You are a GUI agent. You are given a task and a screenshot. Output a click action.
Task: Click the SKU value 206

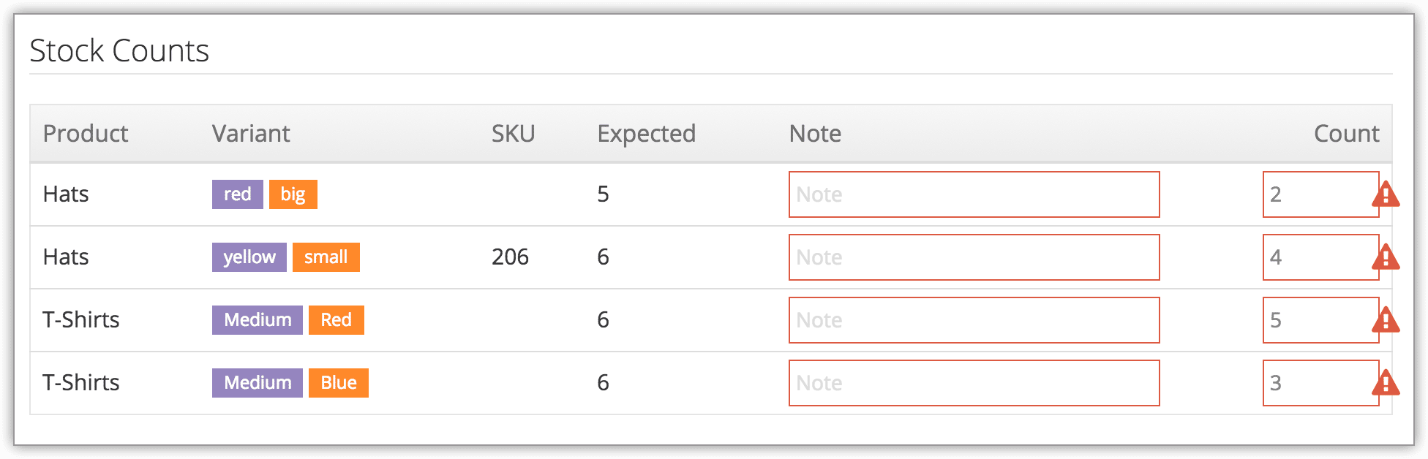(x=510, y=257)
